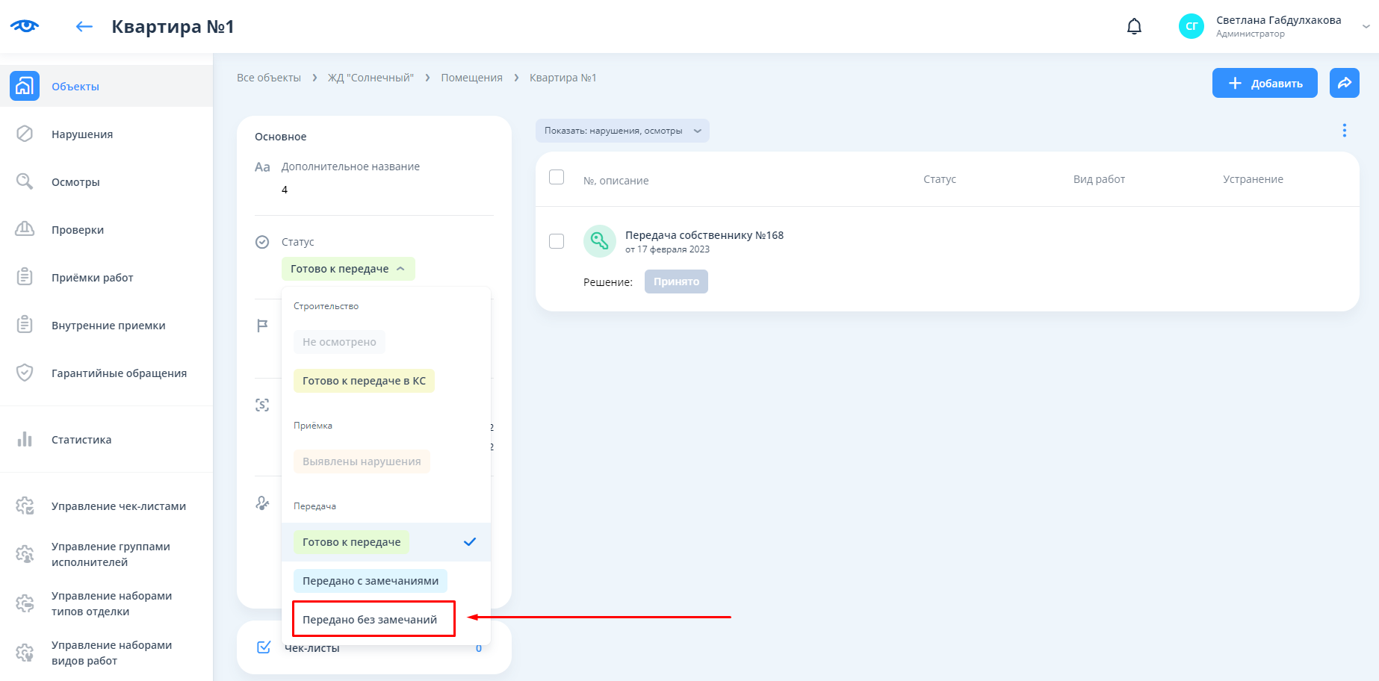Viewport: 1379px width, 681px height.
Task: Choose the yellow Готово к передаче в КС tag
Action: pos(364,381)
